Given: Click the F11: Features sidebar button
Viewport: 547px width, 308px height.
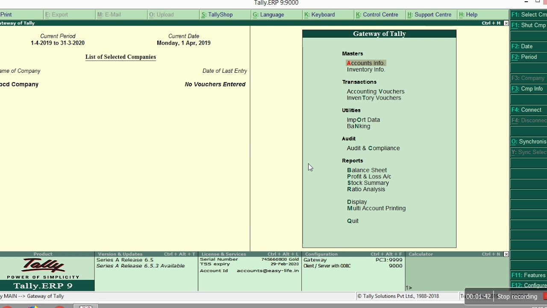Looking at the screenshot, I should pyautogui.click(x=529, y=275).
